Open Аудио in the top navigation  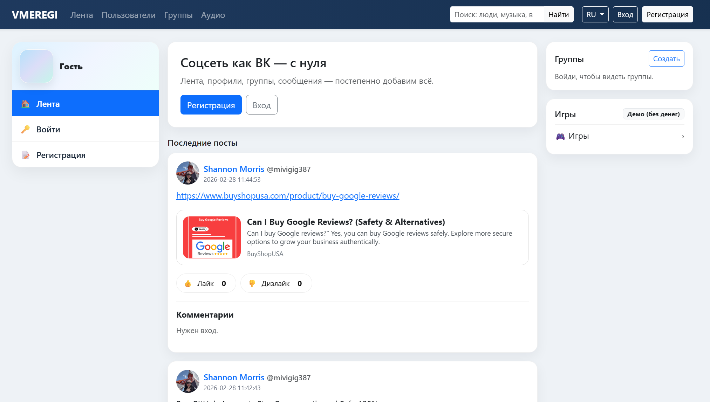pyautogui.click(x=213, y=15)
